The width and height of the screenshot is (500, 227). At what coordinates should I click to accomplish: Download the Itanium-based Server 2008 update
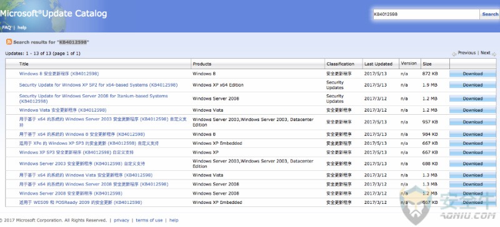[x=472, y=99]
